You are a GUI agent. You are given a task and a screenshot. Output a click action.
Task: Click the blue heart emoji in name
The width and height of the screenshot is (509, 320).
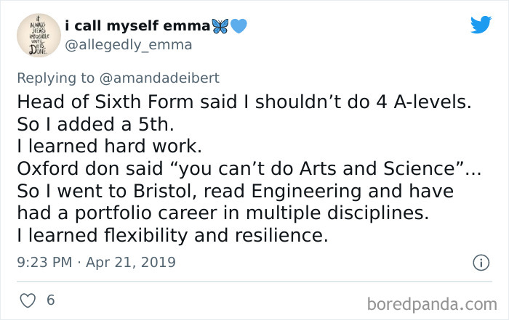[240, 26]
